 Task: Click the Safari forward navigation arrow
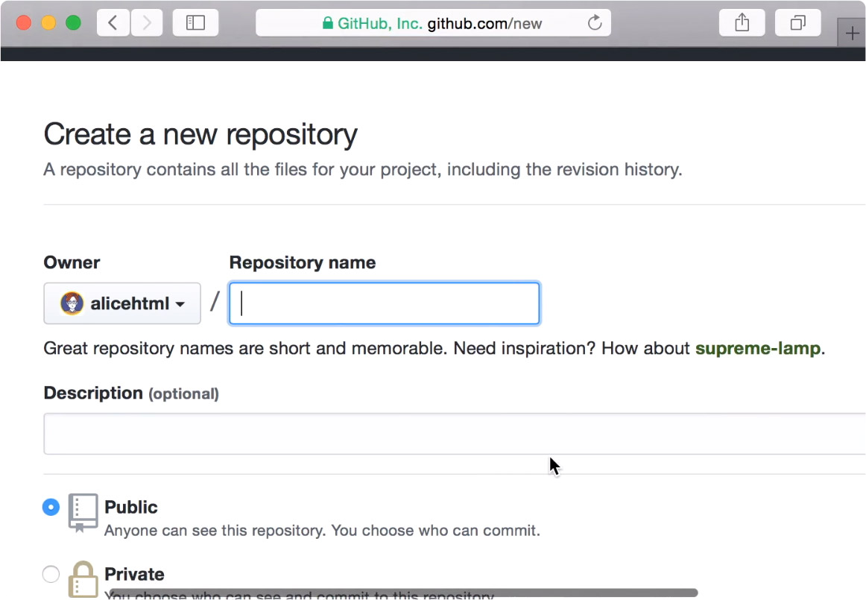click(x=147, y=23)
